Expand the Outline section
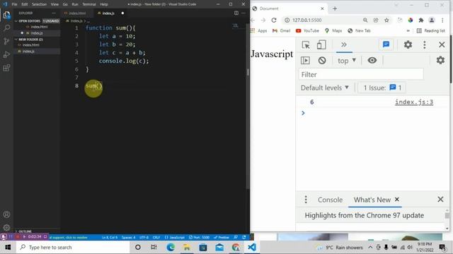The image size is (453, 254). [25, 231]
